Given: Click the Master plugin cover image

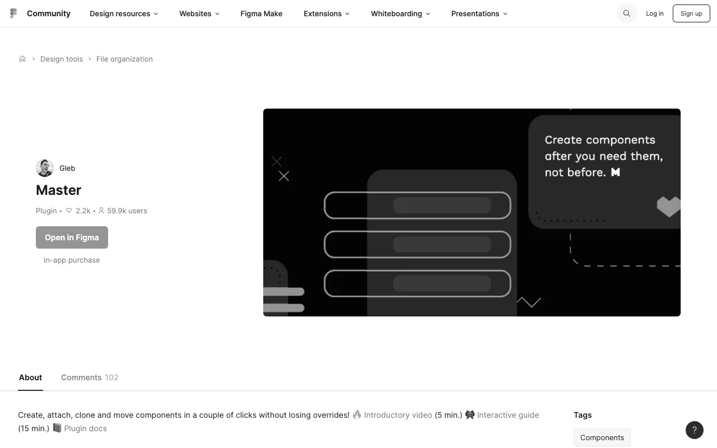Looking at the screenshot, I should 472,212.
